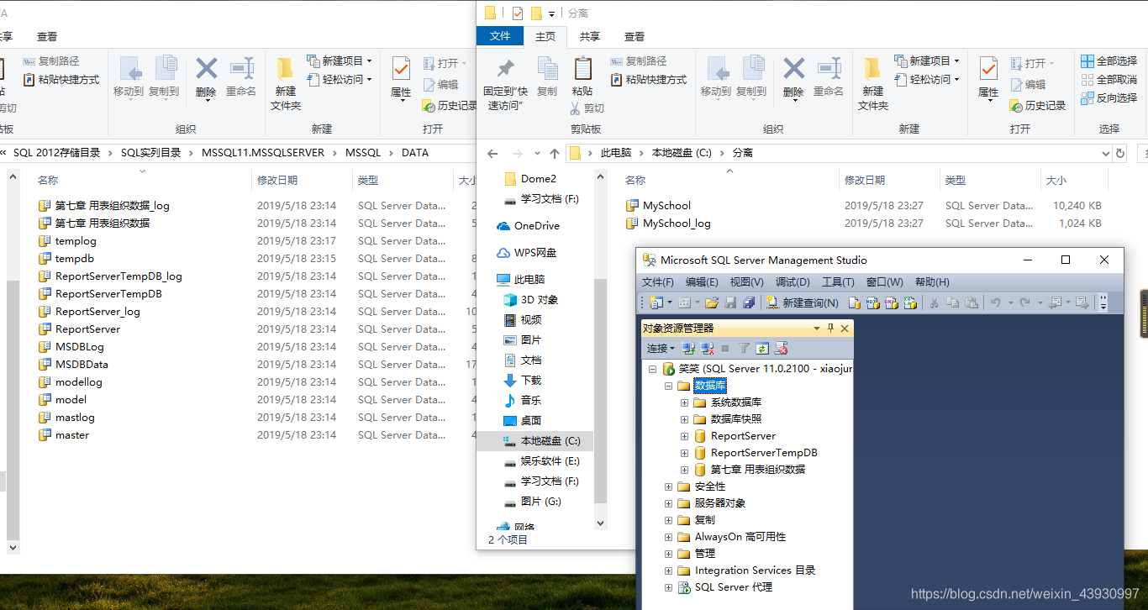This screenshot has width=1148, height=610.
Task: Click the Save All icon in SSMS toolbar
Action: [749, 302]
